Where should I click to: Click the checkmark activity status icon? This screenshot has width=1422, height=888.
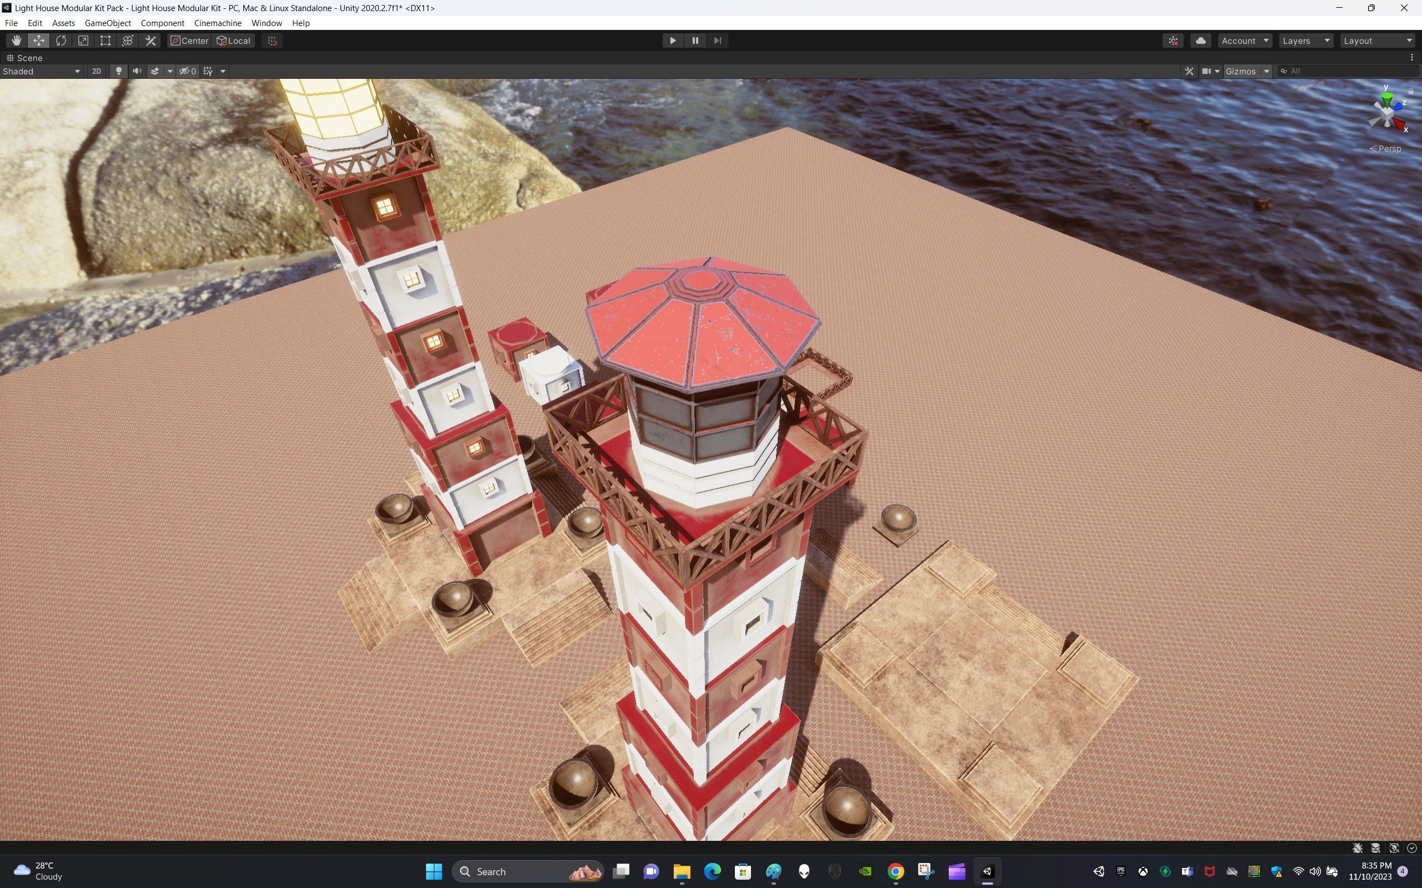pos(1412,848)
